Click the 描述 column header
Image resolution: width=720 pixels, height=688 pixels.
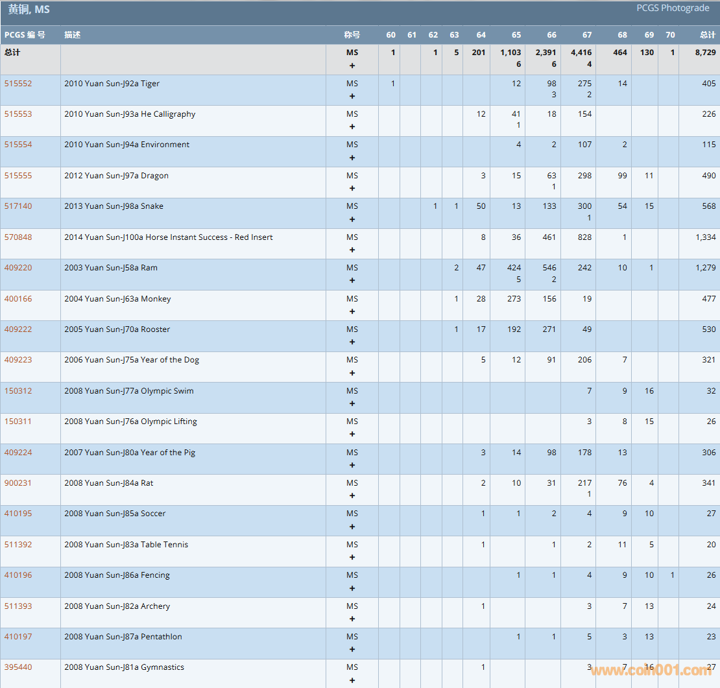pyautogui.click(x=73, y=35)
